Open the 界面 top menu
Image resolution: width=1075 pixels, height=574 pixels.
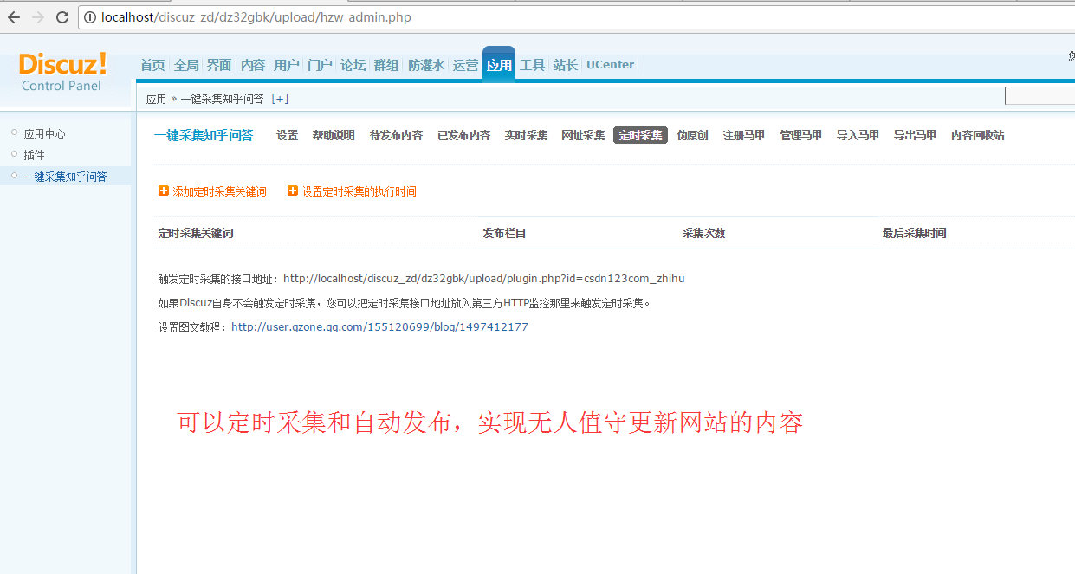click(x=219, y=65)
